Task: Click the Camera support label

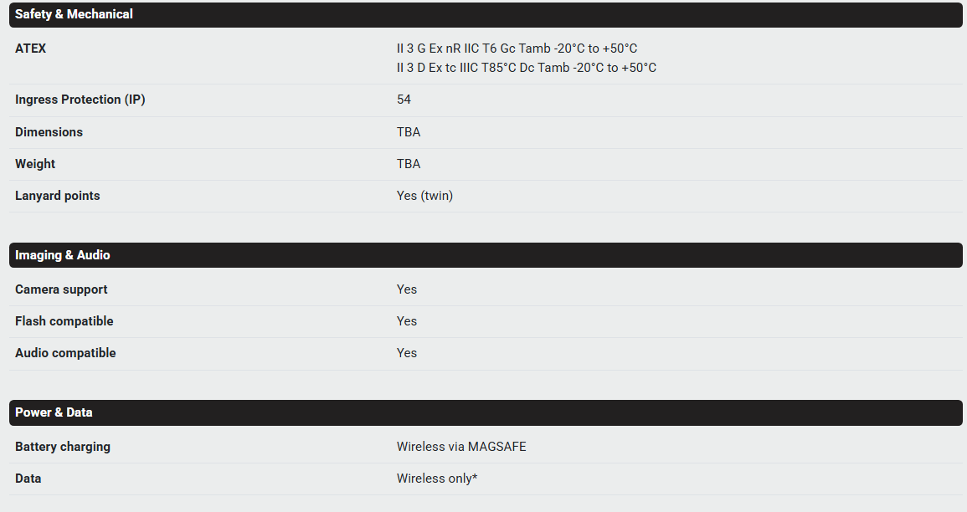Action: click(x=61, y=289)
